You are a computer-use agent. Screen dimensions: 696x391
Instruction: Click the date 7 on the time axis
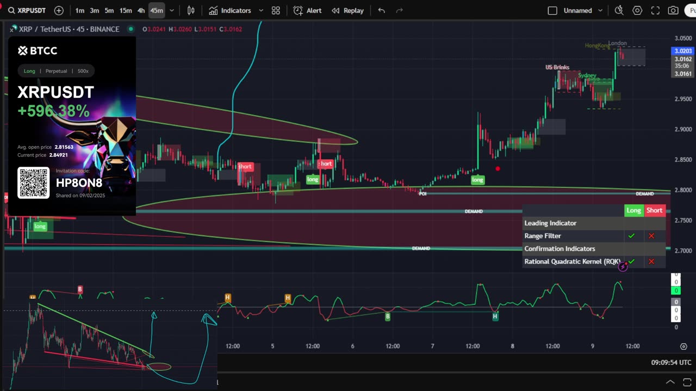click(x=433, y=346)
